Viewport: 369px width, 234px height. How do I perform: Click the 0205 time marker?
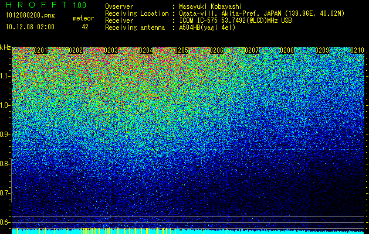181,50
